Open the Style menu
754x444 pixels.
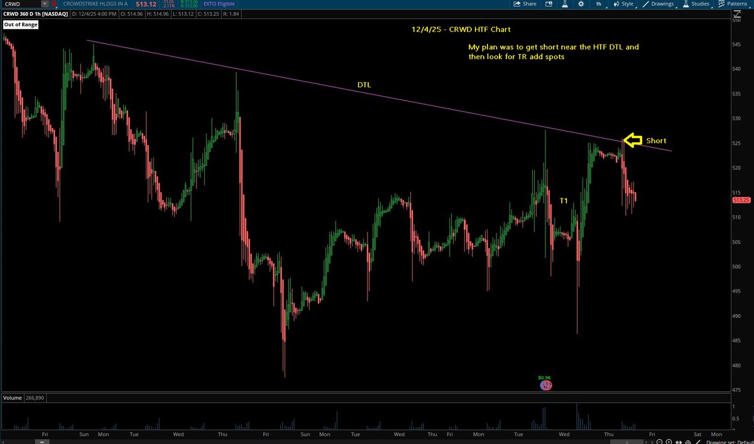[625, 4]
